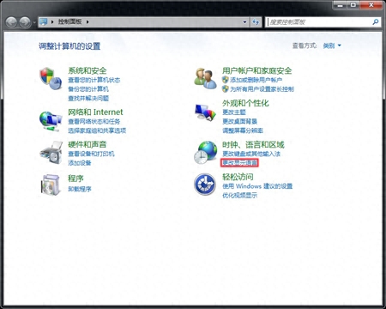The height and width of the screenshot is (309, 386).
Task: Click 添加或删除用户帐户 link
Action: pyautogui.click(x=256, y=80)
